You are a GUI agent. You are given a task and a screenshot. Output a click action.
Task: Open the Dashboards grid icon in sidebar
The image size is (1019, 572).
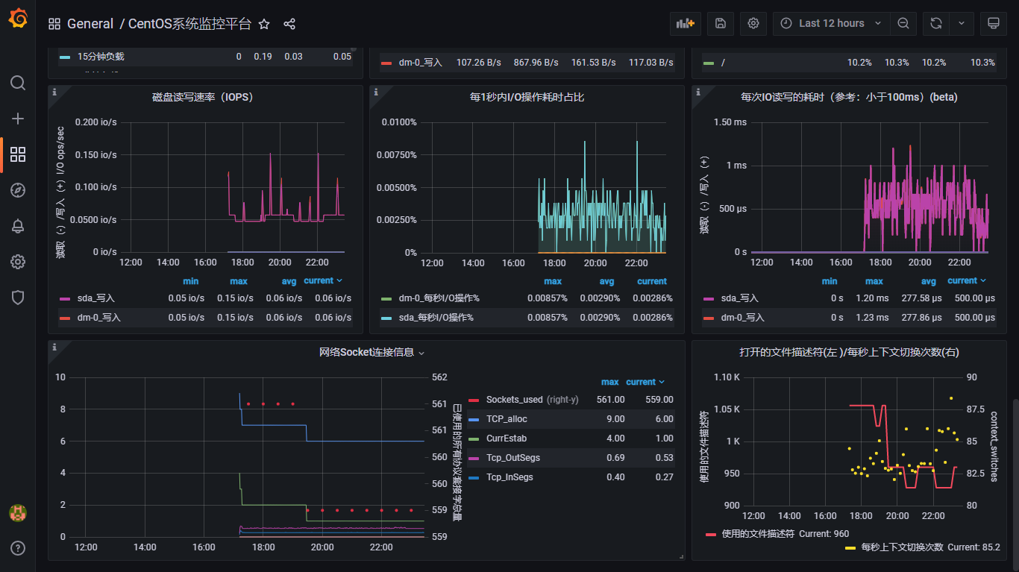pyautogui.click(x=18, y=154)
